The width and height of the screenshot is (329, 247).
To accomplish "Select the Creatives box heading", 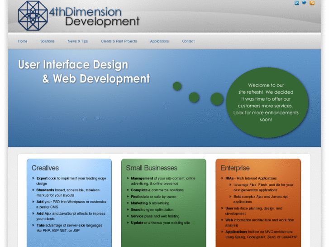I will pos(45,168).
